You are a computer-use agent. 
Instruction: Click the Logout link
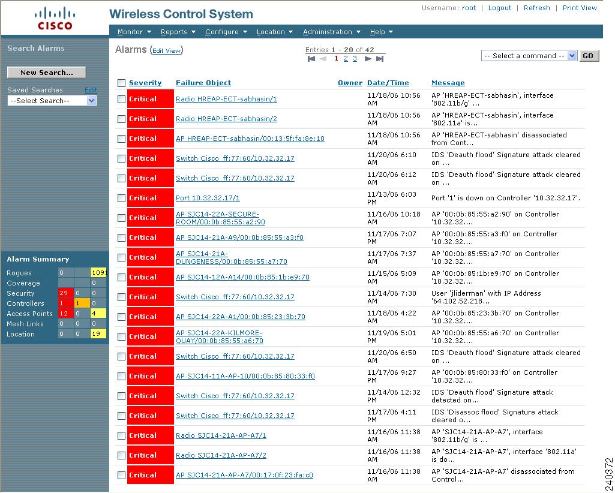coord(500,8)
